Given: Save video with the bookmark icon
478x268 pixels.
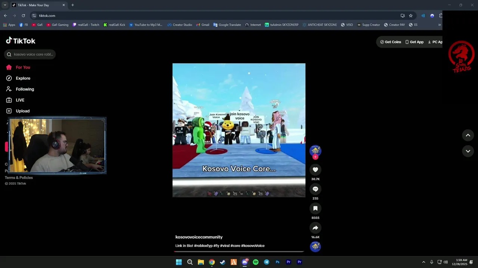Looking at the screenshot, I should pos(315,208).
